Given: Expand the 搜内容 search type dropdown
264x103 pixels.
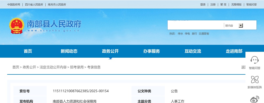Looking at the screenshot, I should point(241,25).
